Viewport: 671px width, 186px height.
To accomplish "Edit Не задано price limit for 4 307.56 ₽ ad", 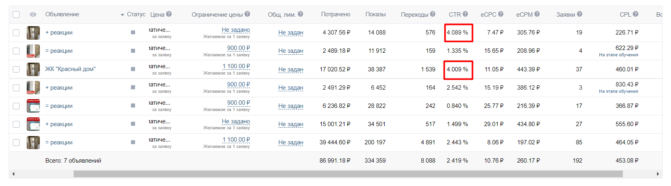I will [x=236, y=30].
